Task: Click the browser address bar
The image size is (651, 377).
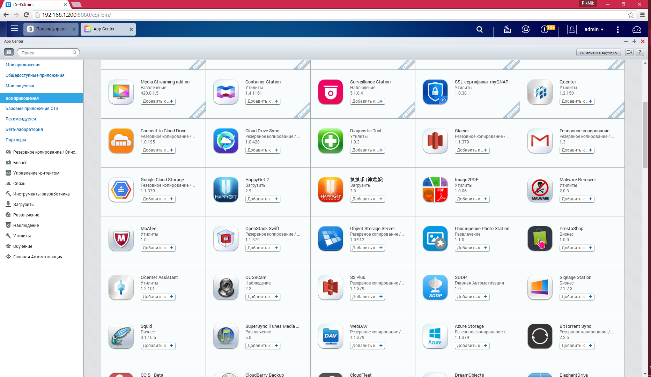Action: coord(334,15)
